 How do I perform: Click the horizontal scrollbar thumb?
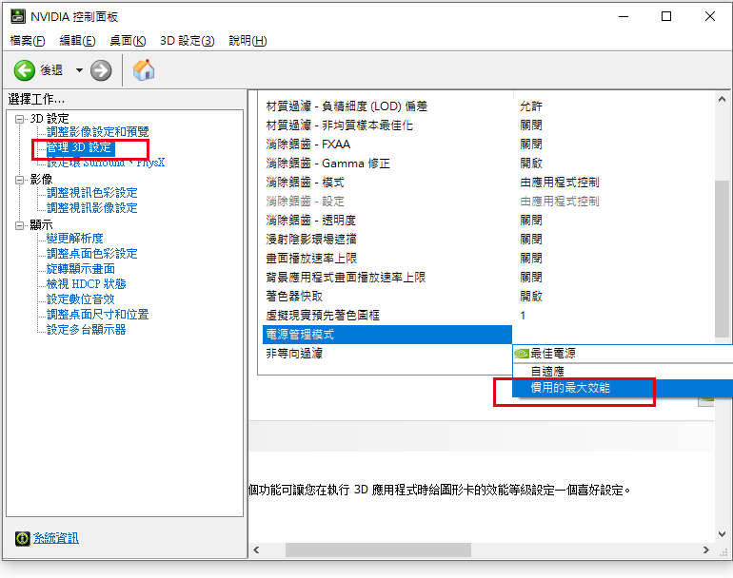(378, 550)
